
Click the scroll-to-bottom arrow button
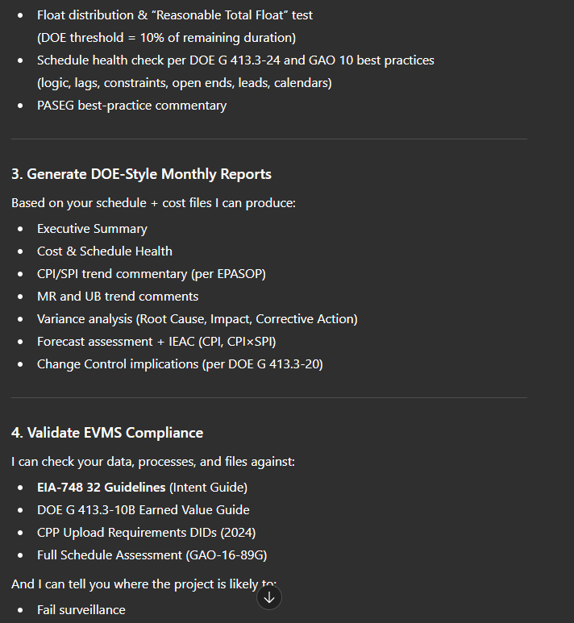tap(269, 598)
